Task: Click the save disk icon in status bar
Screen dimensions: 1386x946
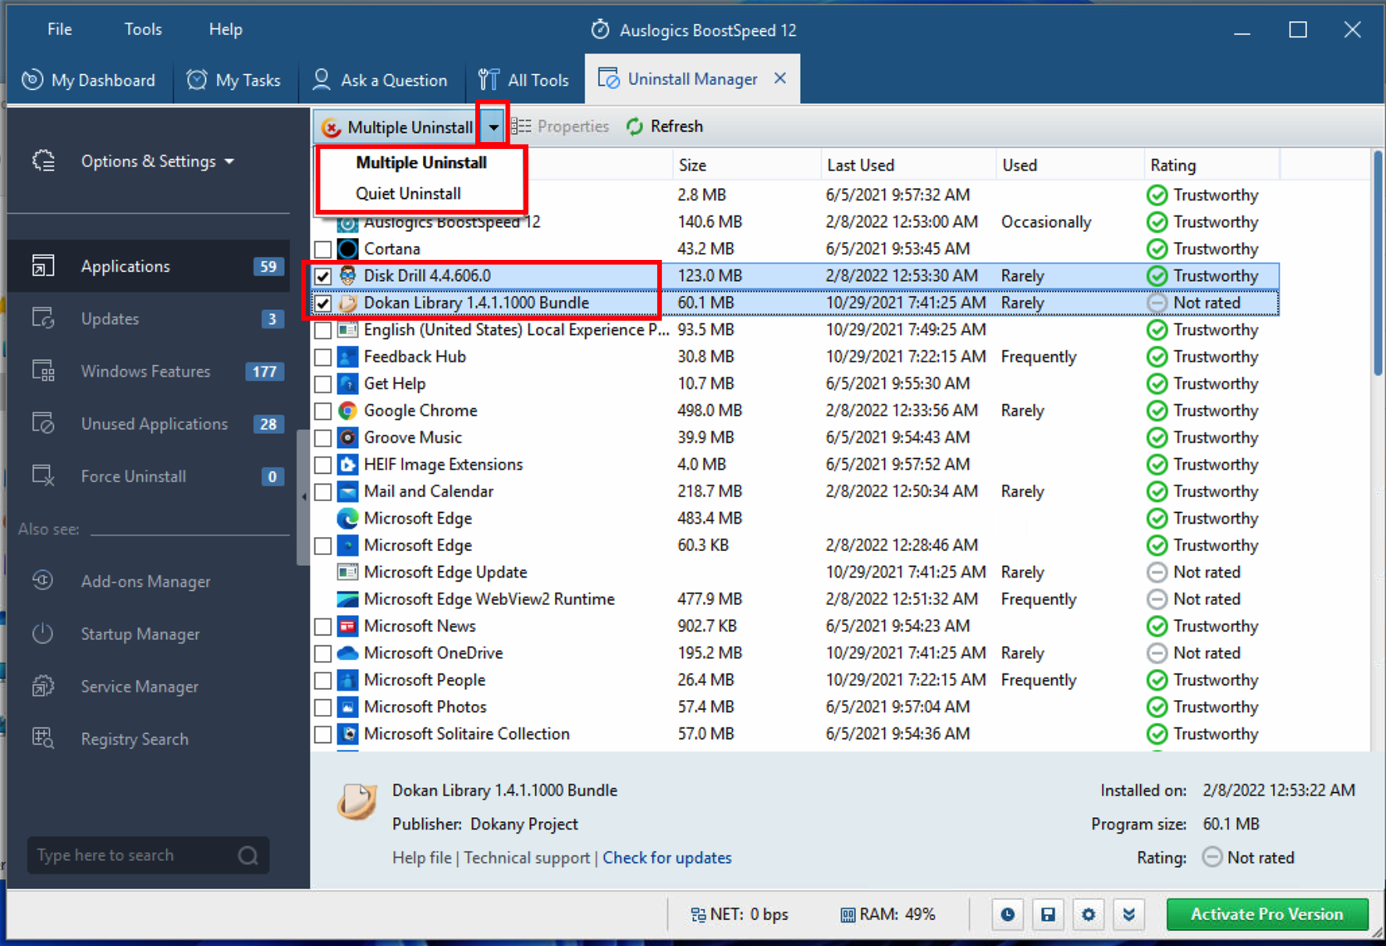Action: click(x=1048, y=914)
